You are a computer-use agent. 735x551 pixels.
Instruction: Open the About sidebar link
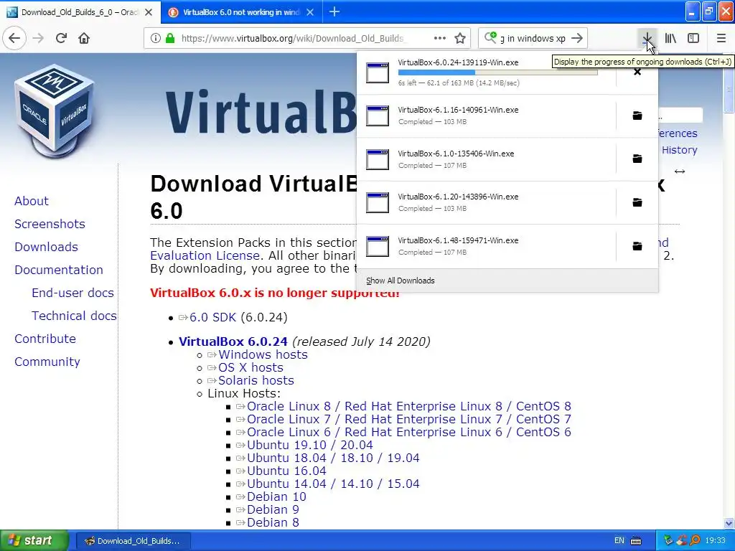pyautogui.click(x=32, y=201)
